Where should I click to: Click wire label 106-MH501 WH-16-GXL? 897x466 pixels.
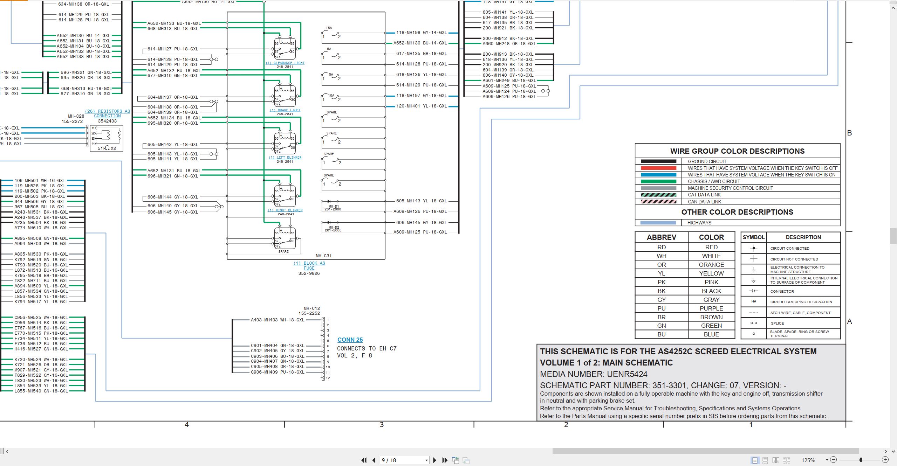click(40, 181)
